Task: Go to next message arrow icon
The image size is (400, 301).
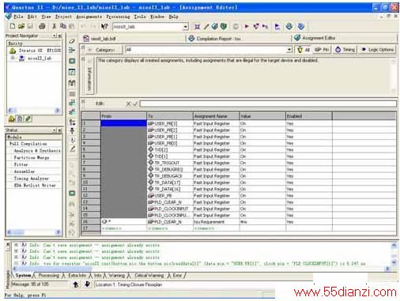Action: click(87, 284)
